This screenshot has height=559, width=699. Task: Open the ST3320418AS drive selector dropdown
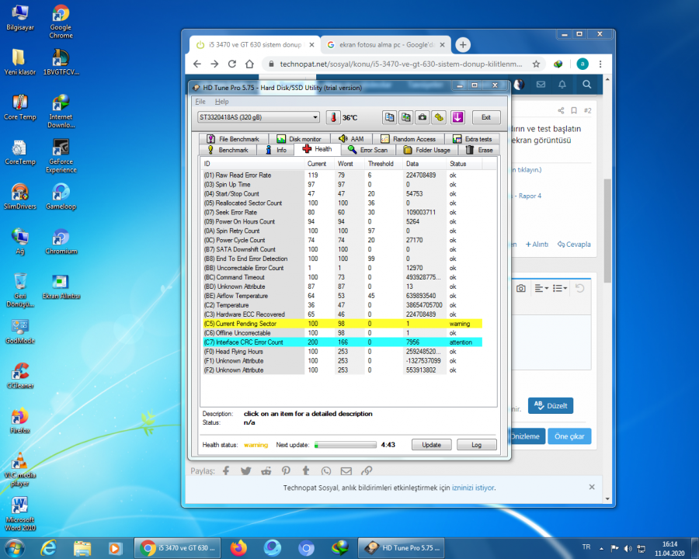pos(259,117)
